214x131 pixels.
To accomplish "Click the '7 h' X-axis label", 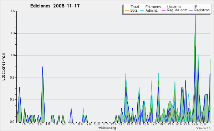I will [72, 124].
